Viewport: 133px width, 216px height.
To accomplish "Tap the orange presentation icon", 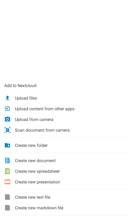I will coord(7,182).
